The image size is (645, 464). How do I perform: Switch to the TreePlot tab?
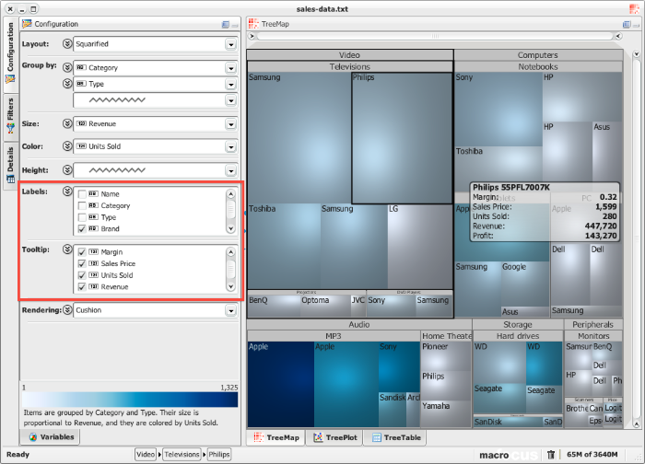tap(335, 438)
